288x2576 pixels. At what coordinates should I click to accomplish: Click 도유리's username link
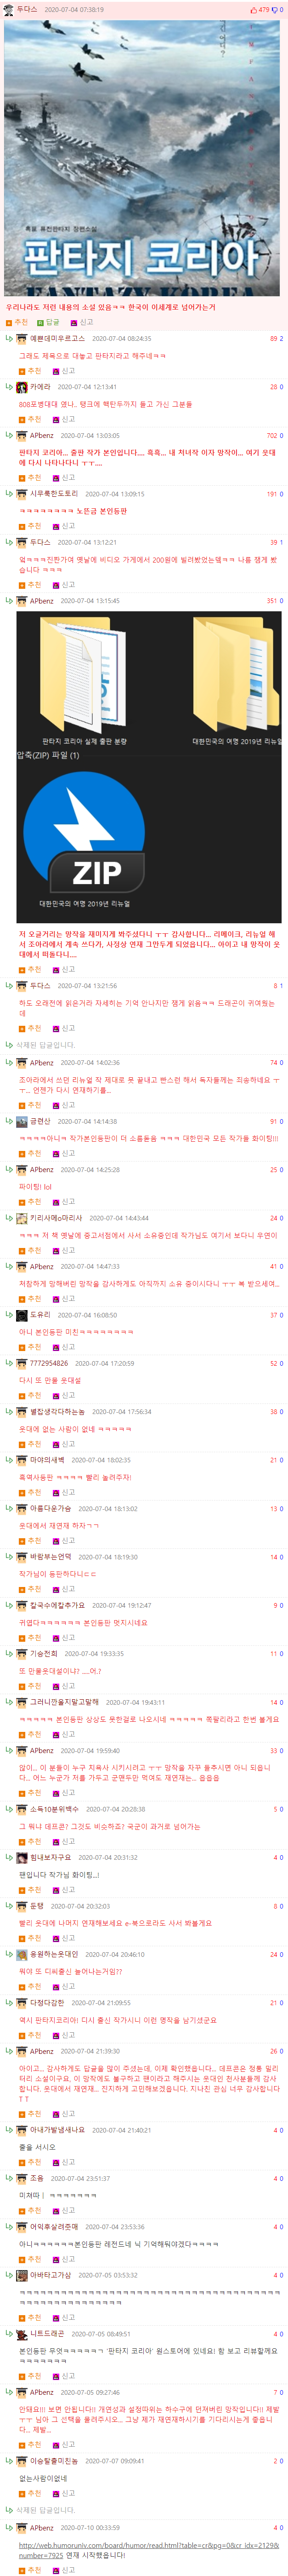click(40, 1315)
